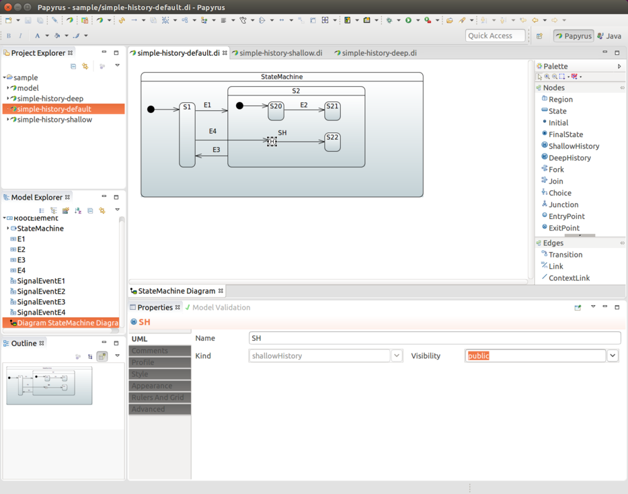
Task: Switch to simple-history-shallow.di tab
Action: click(277, 53)
